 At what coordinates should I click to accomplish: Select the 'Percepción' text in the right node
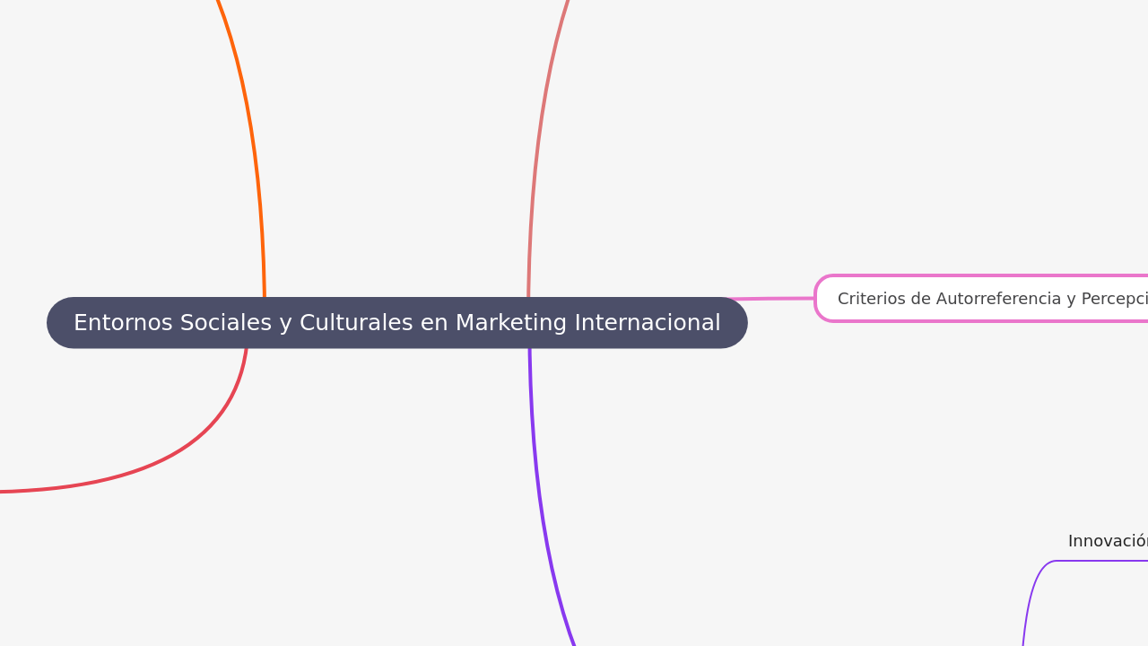[1112, 298]
